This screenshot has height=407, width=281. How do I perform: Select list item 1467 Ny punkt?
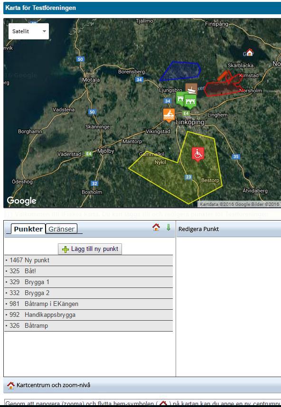[x=89, y=260]
